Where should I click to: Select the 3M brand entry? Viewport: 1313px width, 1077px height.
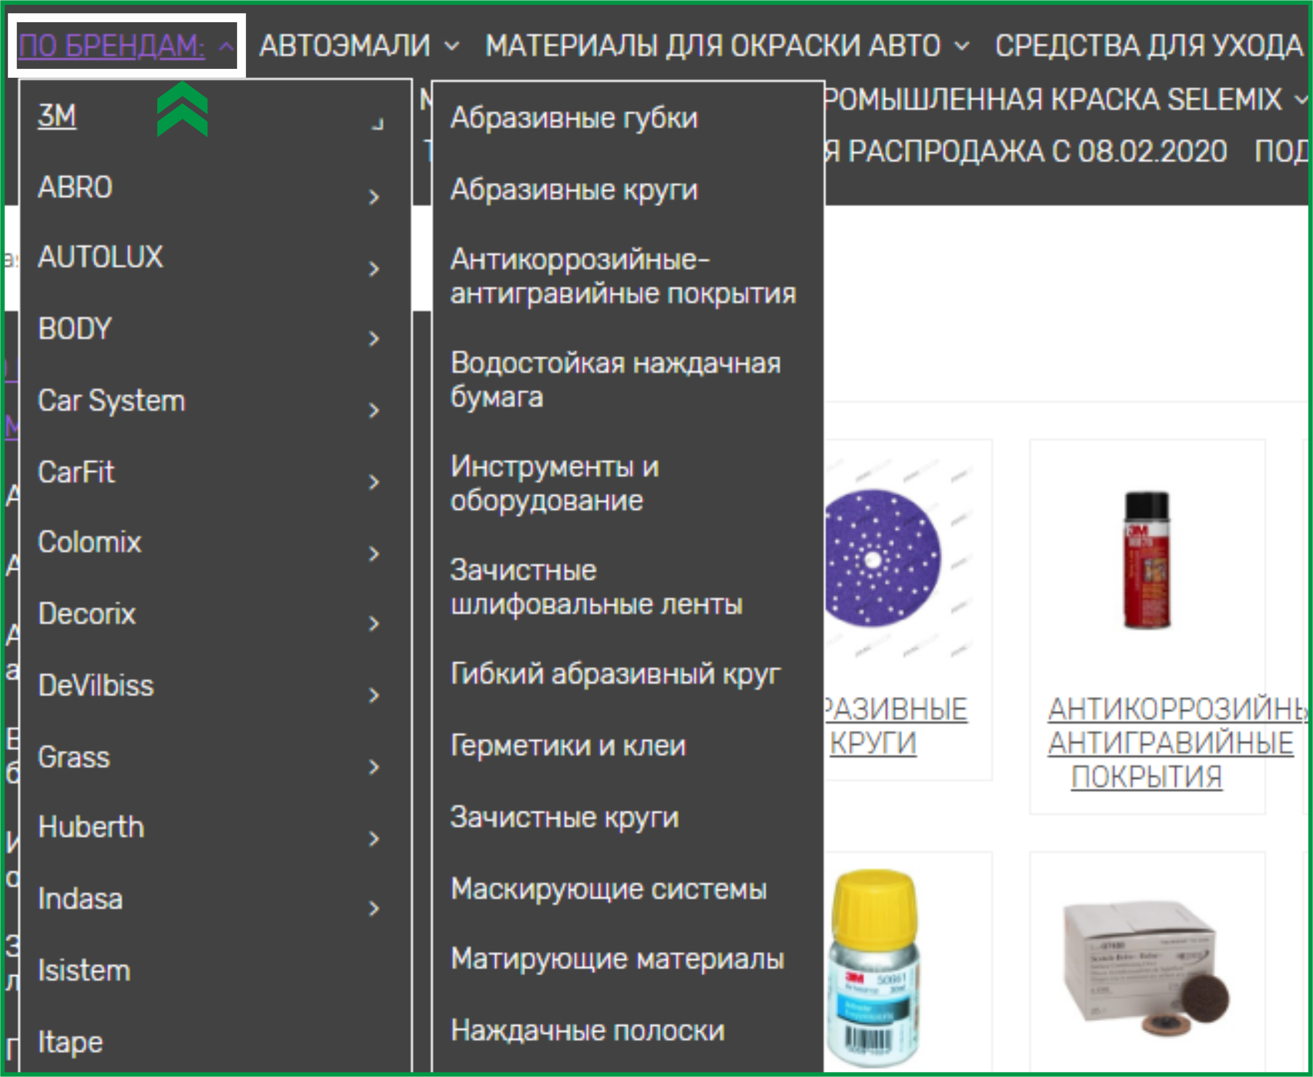point(57,116)
